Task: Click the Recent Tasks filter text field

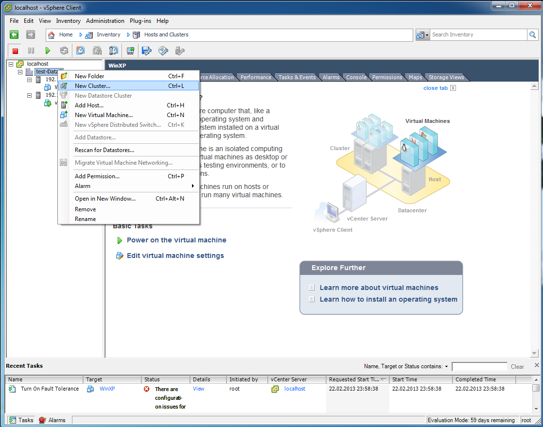Action: (x=479, y=366)
